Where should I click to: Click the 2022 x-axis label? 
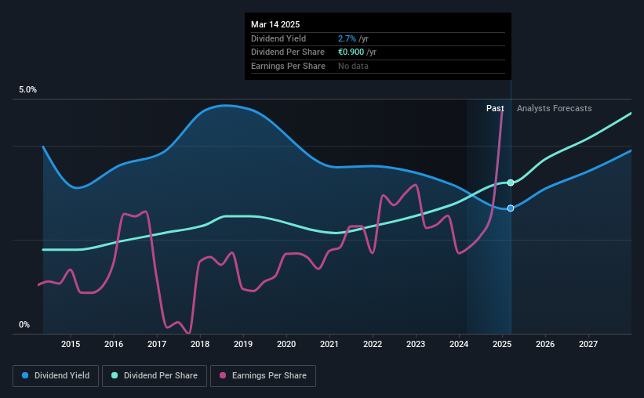click(x=373, y=344)
